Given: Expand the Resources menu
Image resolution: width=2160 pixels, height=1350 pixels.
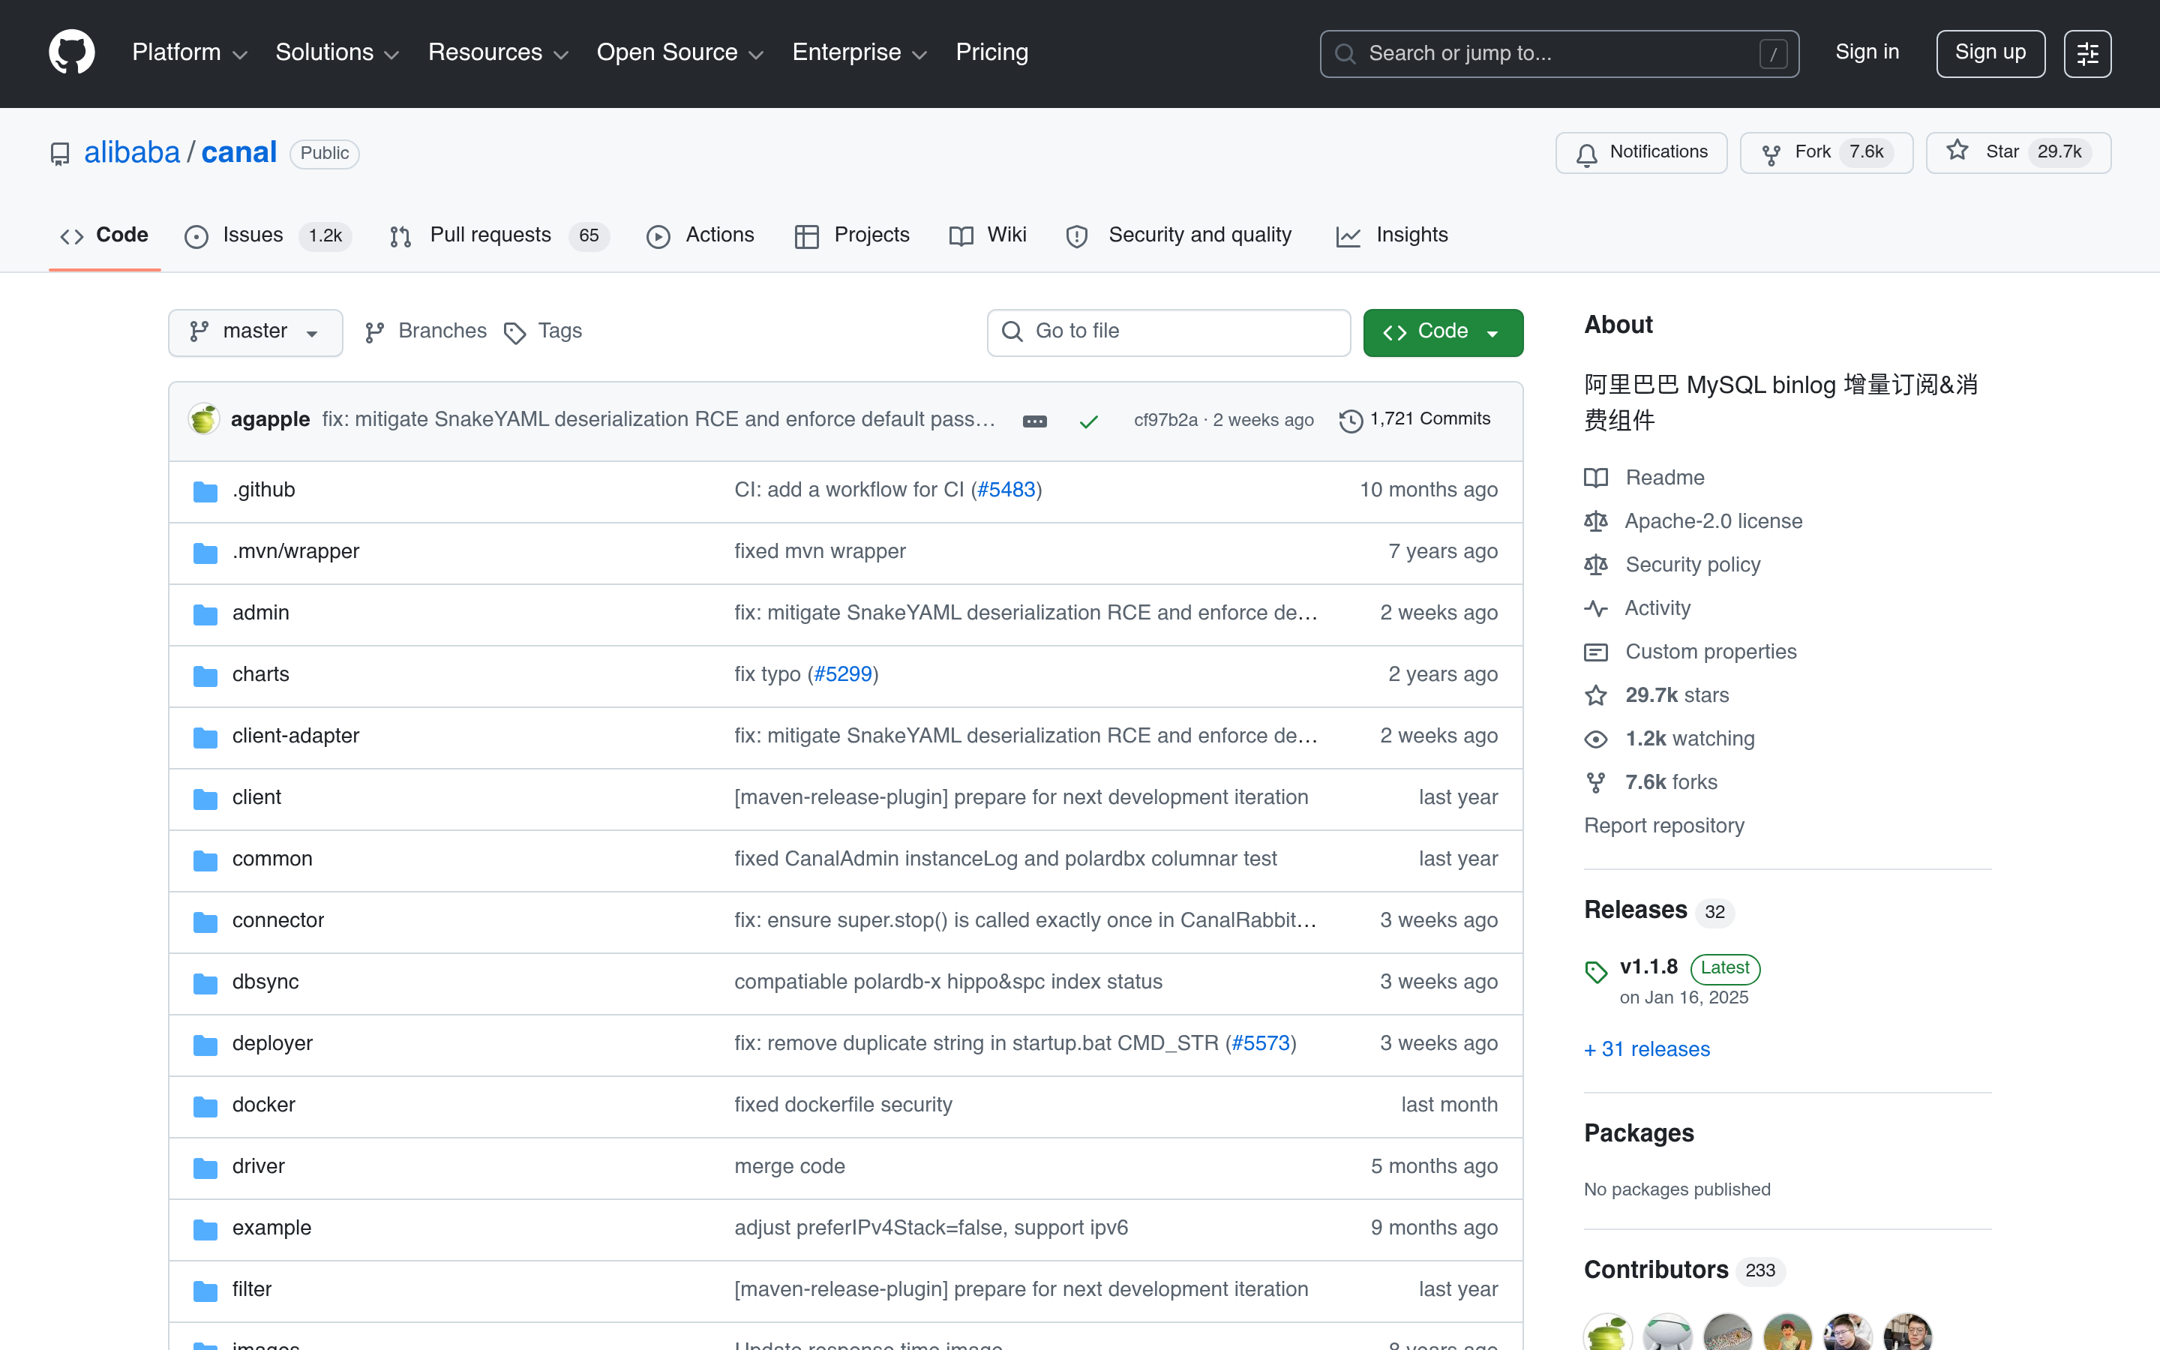Looking at the screenshot, I should 498,52.
